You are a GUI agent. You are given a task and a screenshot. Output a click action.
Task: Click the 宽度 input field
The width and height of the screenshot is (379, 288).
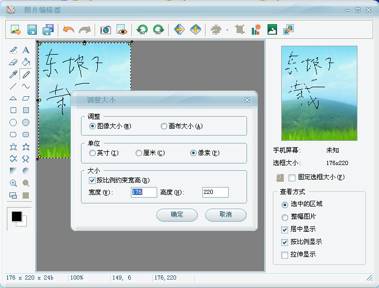(x=144, y=192)
